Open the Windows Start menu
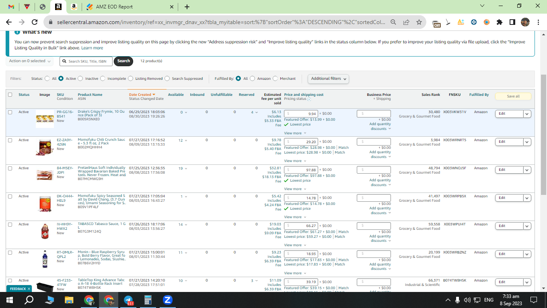Screen dimensions: 547x308 tap(10, 300)
